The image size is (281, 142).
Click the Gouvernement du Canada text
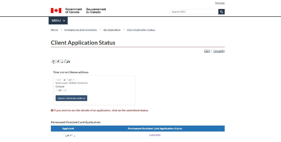point(96,11)
